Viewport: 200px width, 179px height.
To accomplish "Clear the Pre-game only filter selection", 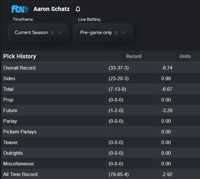I will click(x=116, y=33).
